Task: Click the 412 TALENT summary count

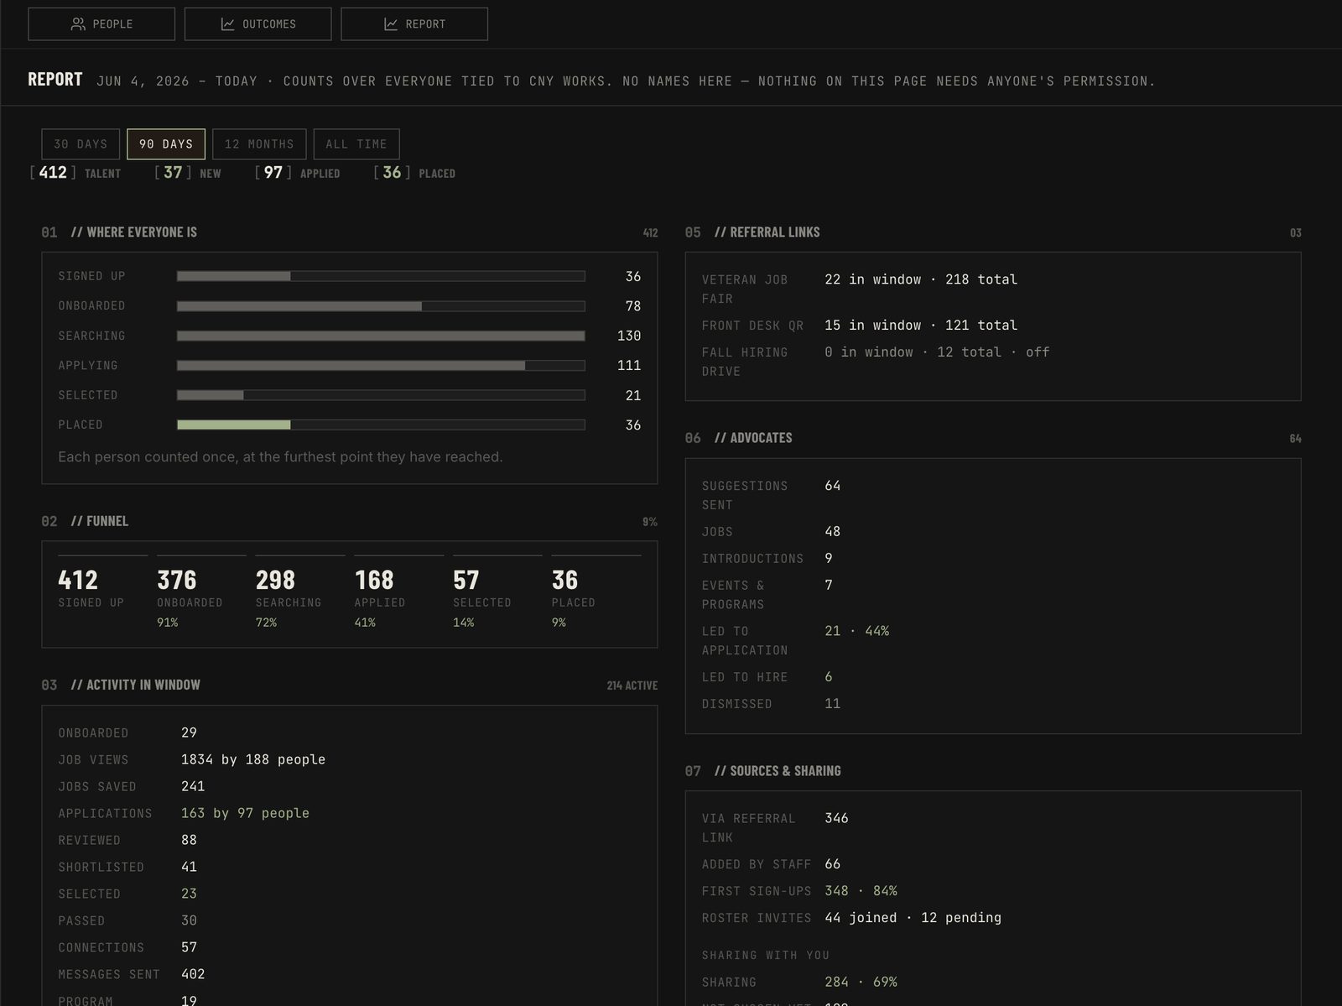Action: (x=75, y=173)
